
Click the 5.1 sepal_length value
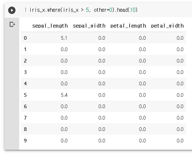pos(64,38)
